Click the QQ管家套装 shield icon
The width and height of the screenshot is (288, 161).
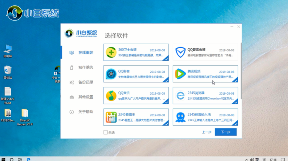pos(180,52)
